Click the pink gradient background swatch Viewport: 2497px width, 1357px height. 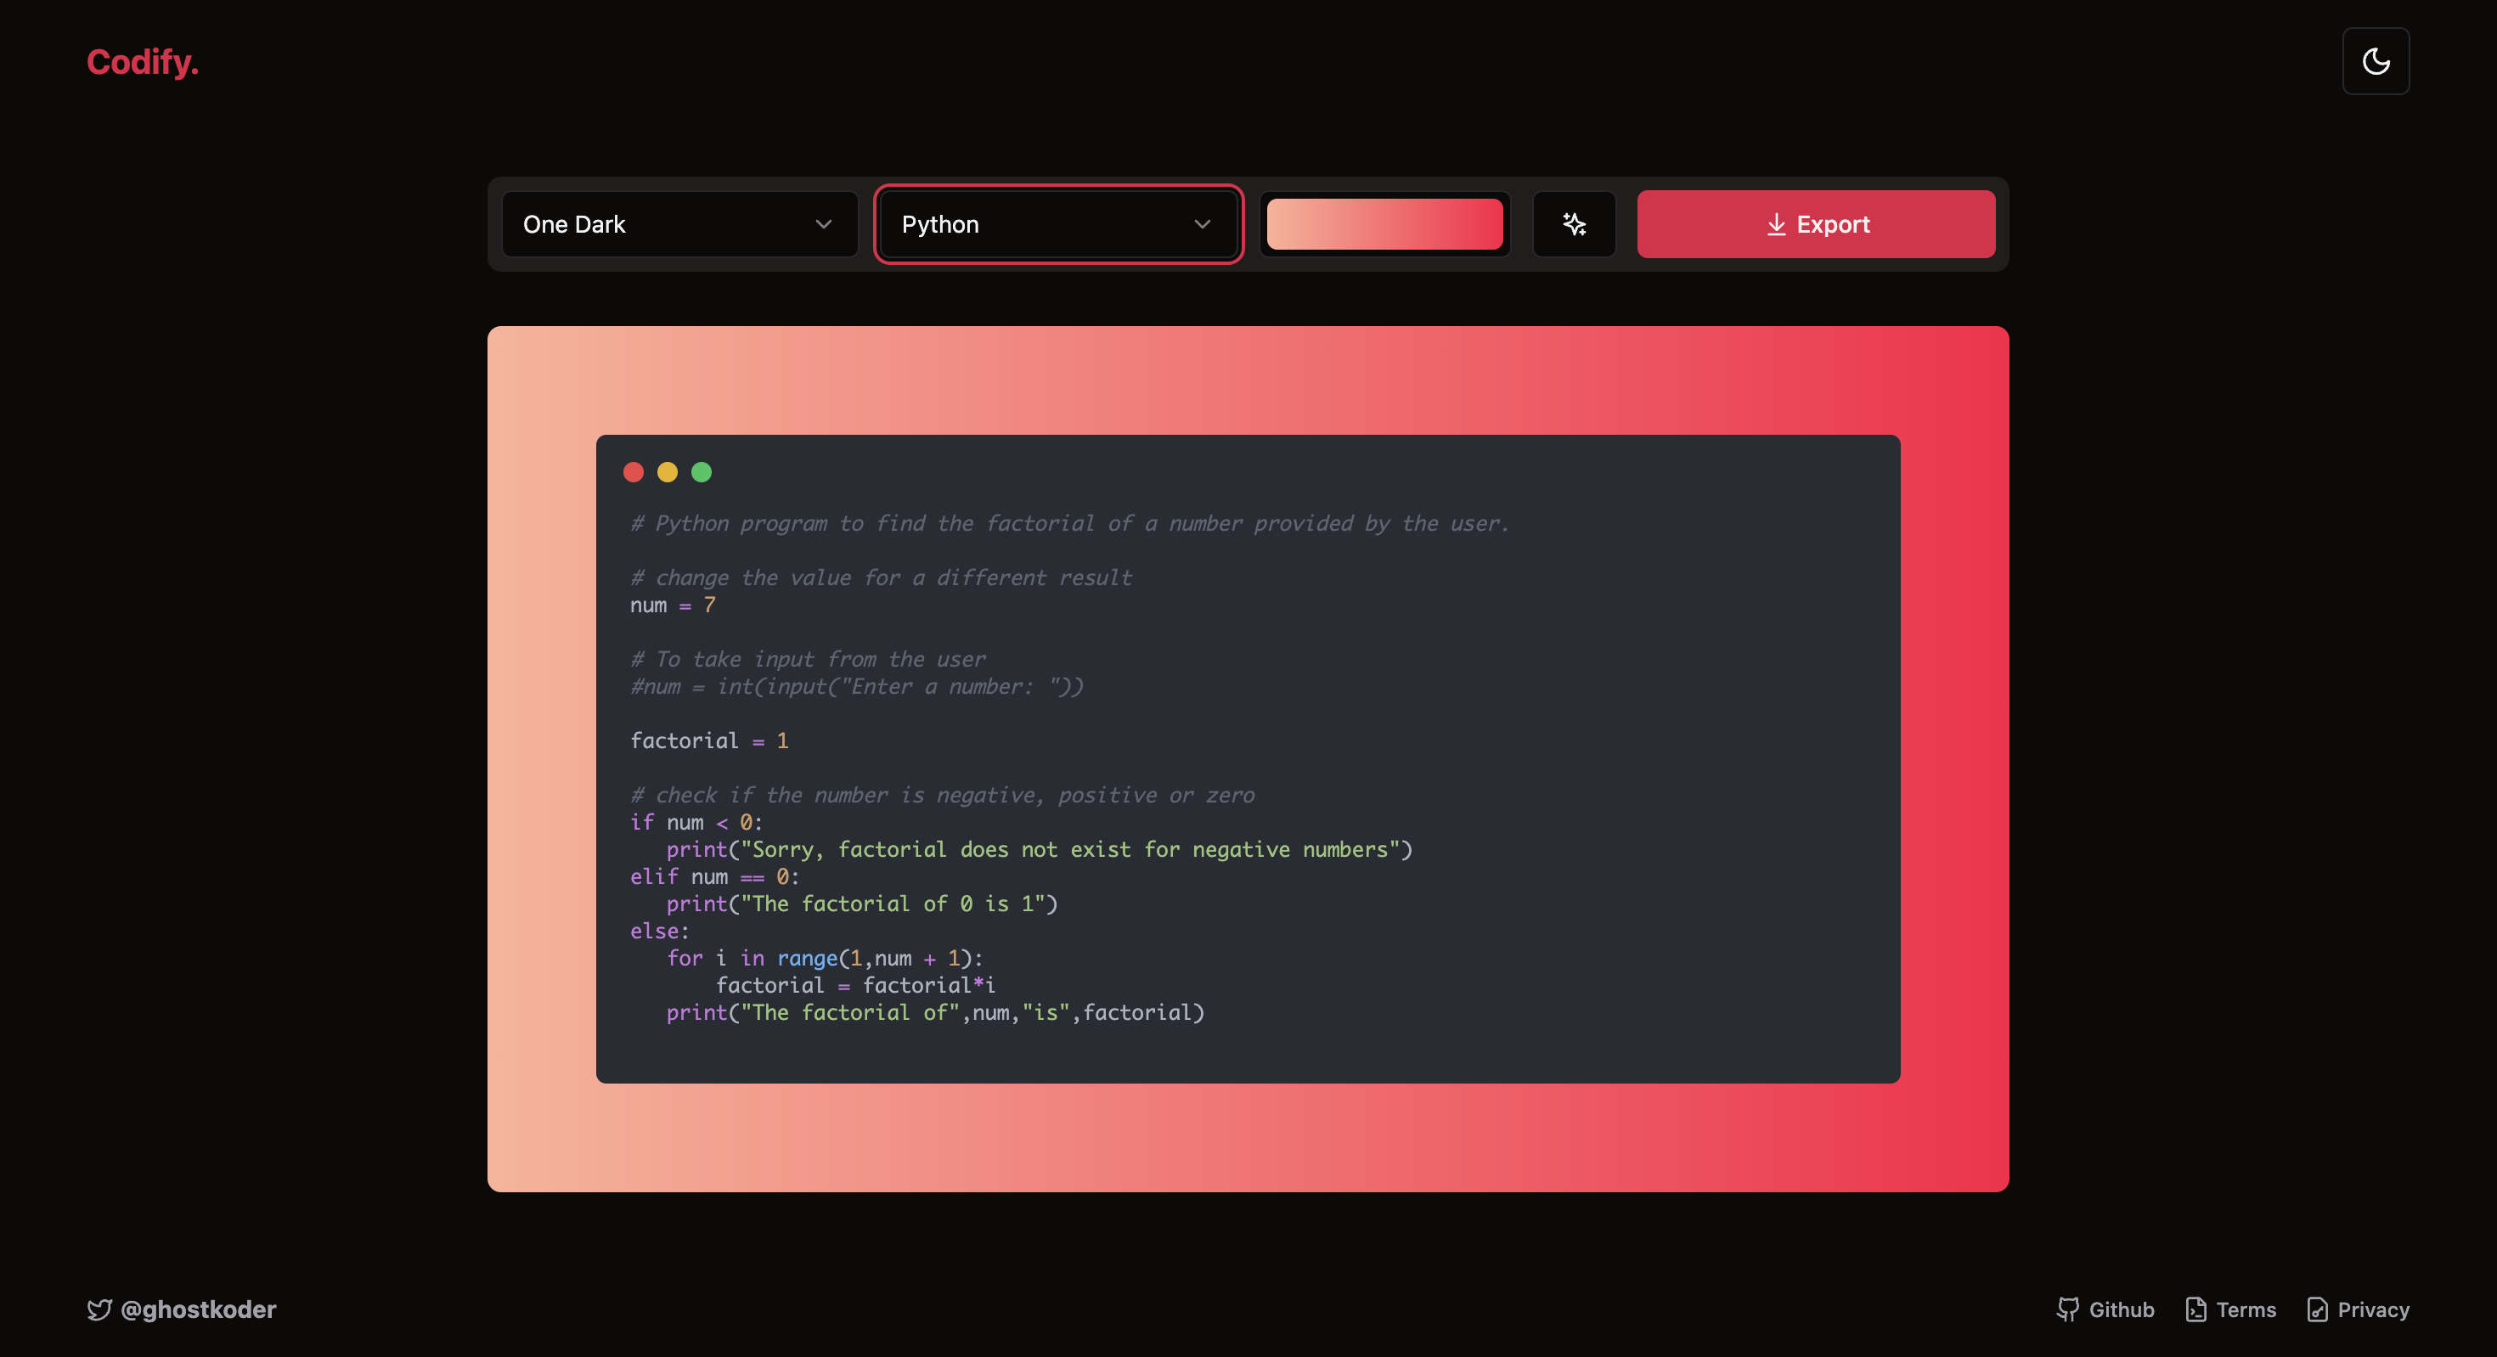(1384, 224)
